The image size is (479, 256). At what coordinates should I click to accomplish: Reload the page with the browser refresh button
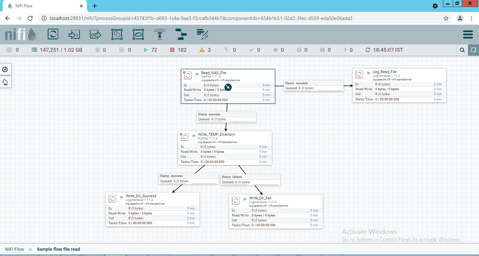30,18
